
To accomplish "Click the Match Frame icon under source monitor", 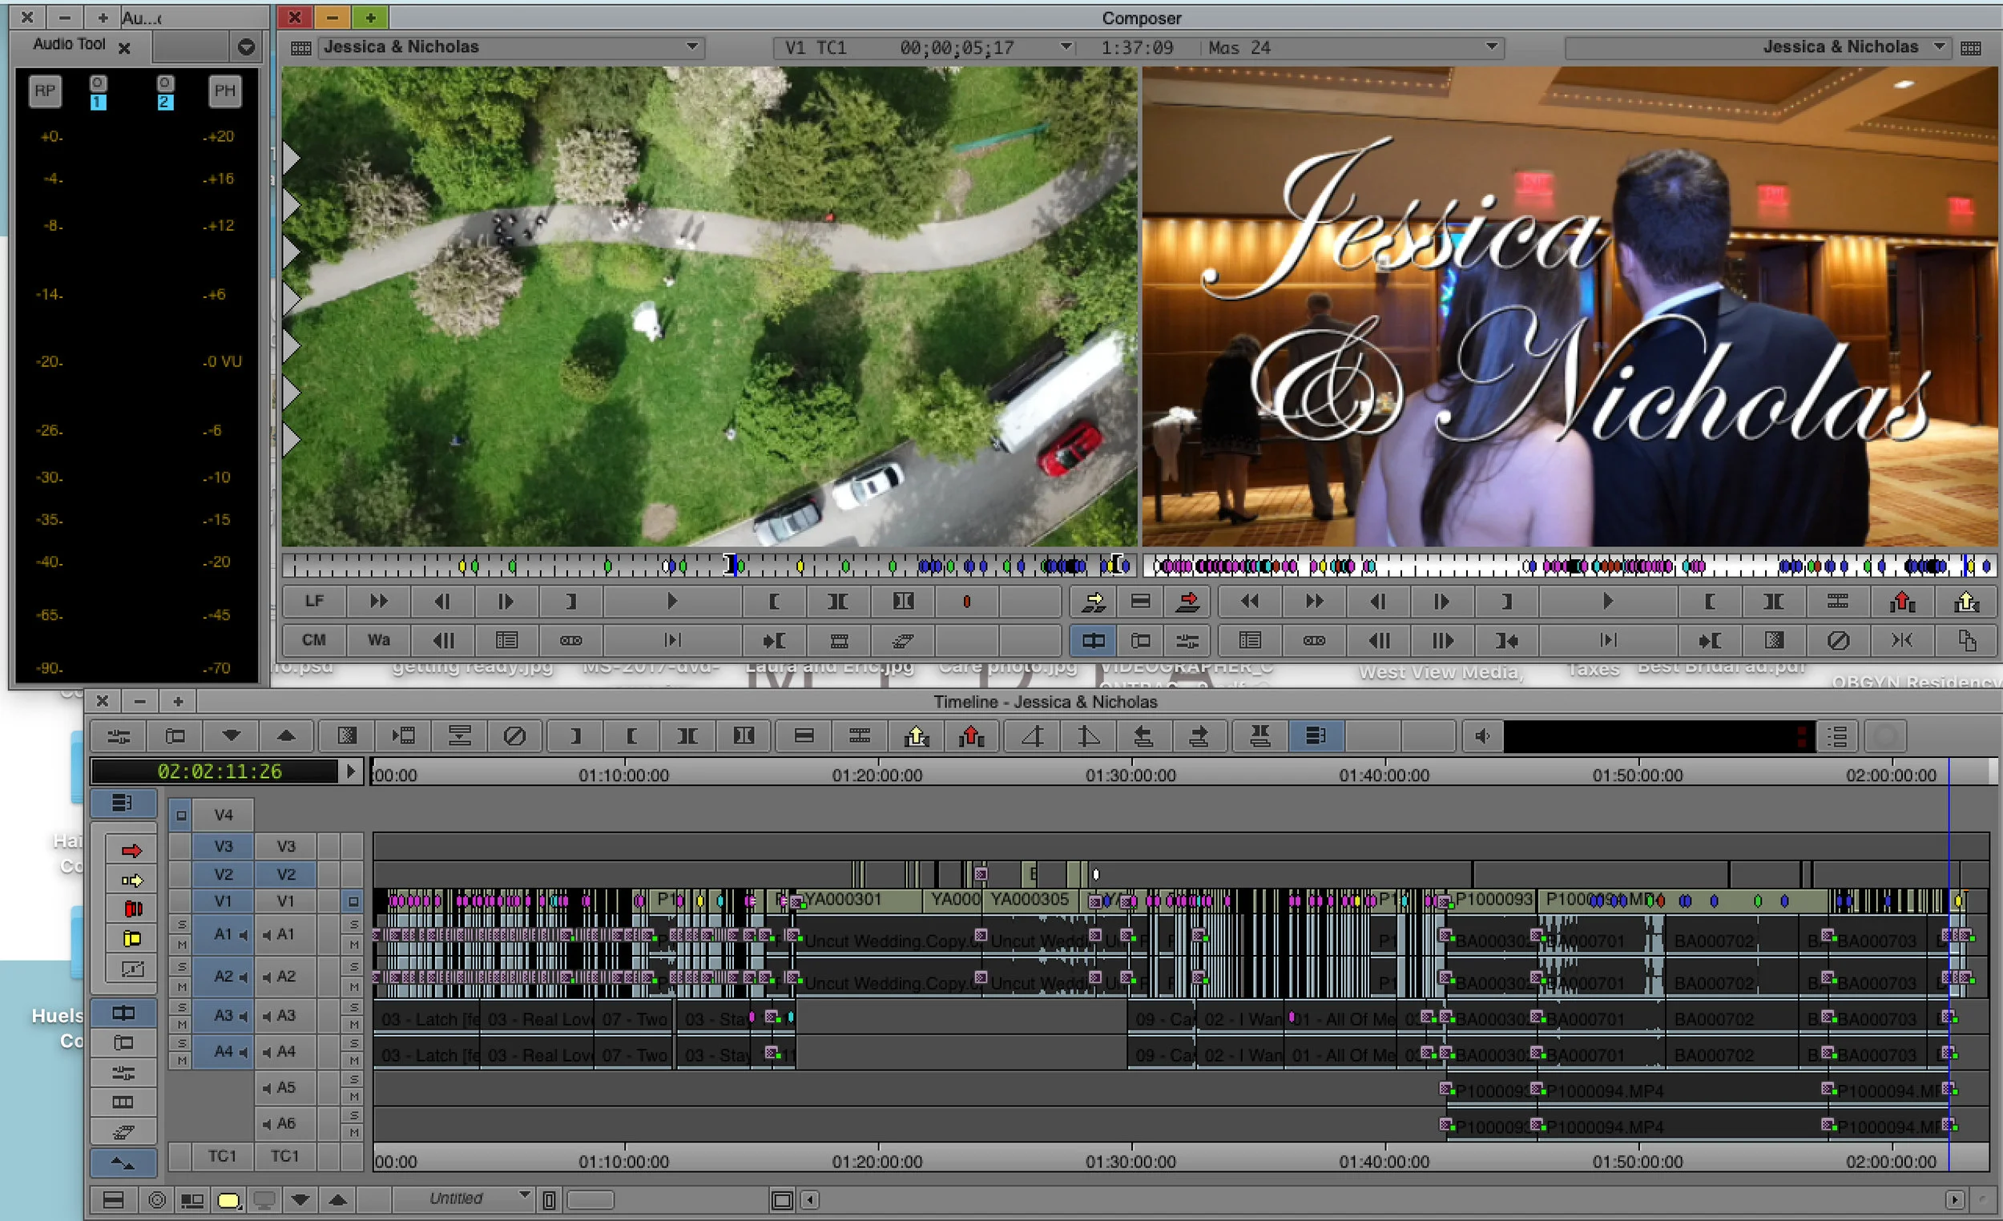I will [839, 641].
